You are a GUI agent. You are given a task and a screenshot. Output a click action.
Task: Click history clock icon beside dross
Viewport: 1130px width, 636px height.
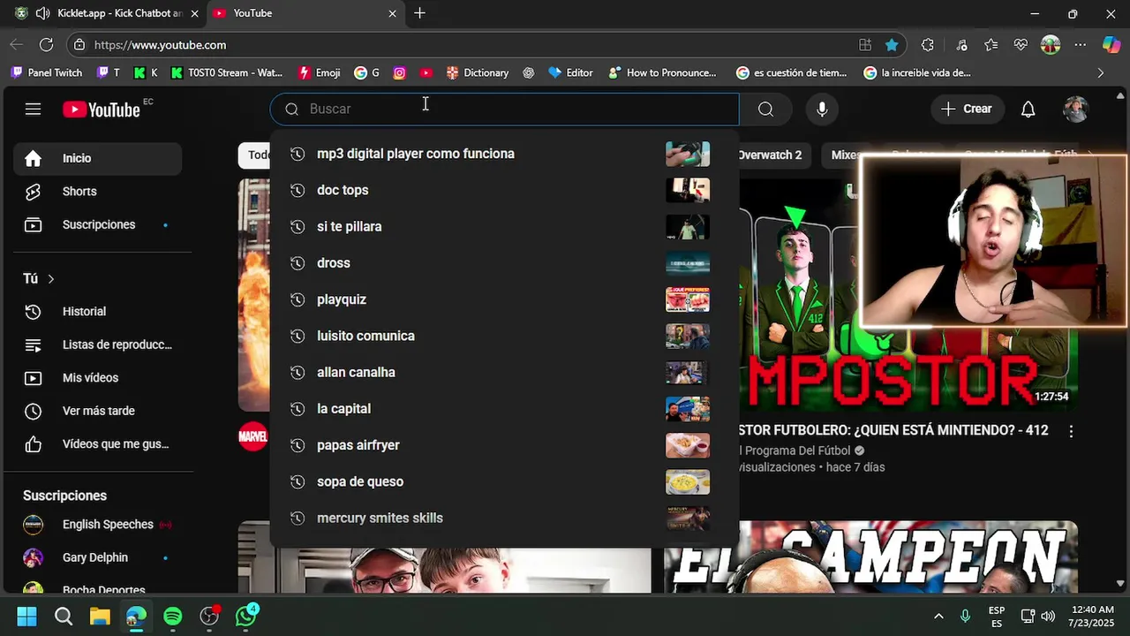click(x=298, y=263)
